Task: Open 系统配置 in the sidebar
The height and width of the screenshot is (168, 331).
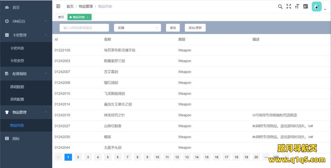Action: [17, 99]
